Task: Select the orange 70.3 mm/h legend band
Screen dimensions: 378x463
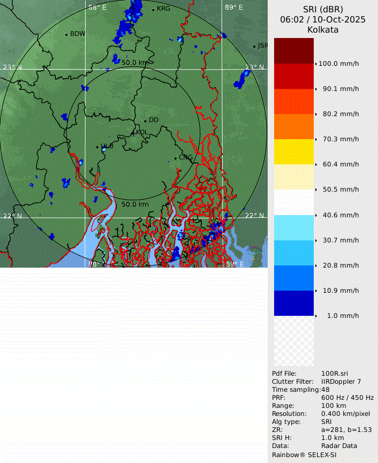Action: coord(293,126)
